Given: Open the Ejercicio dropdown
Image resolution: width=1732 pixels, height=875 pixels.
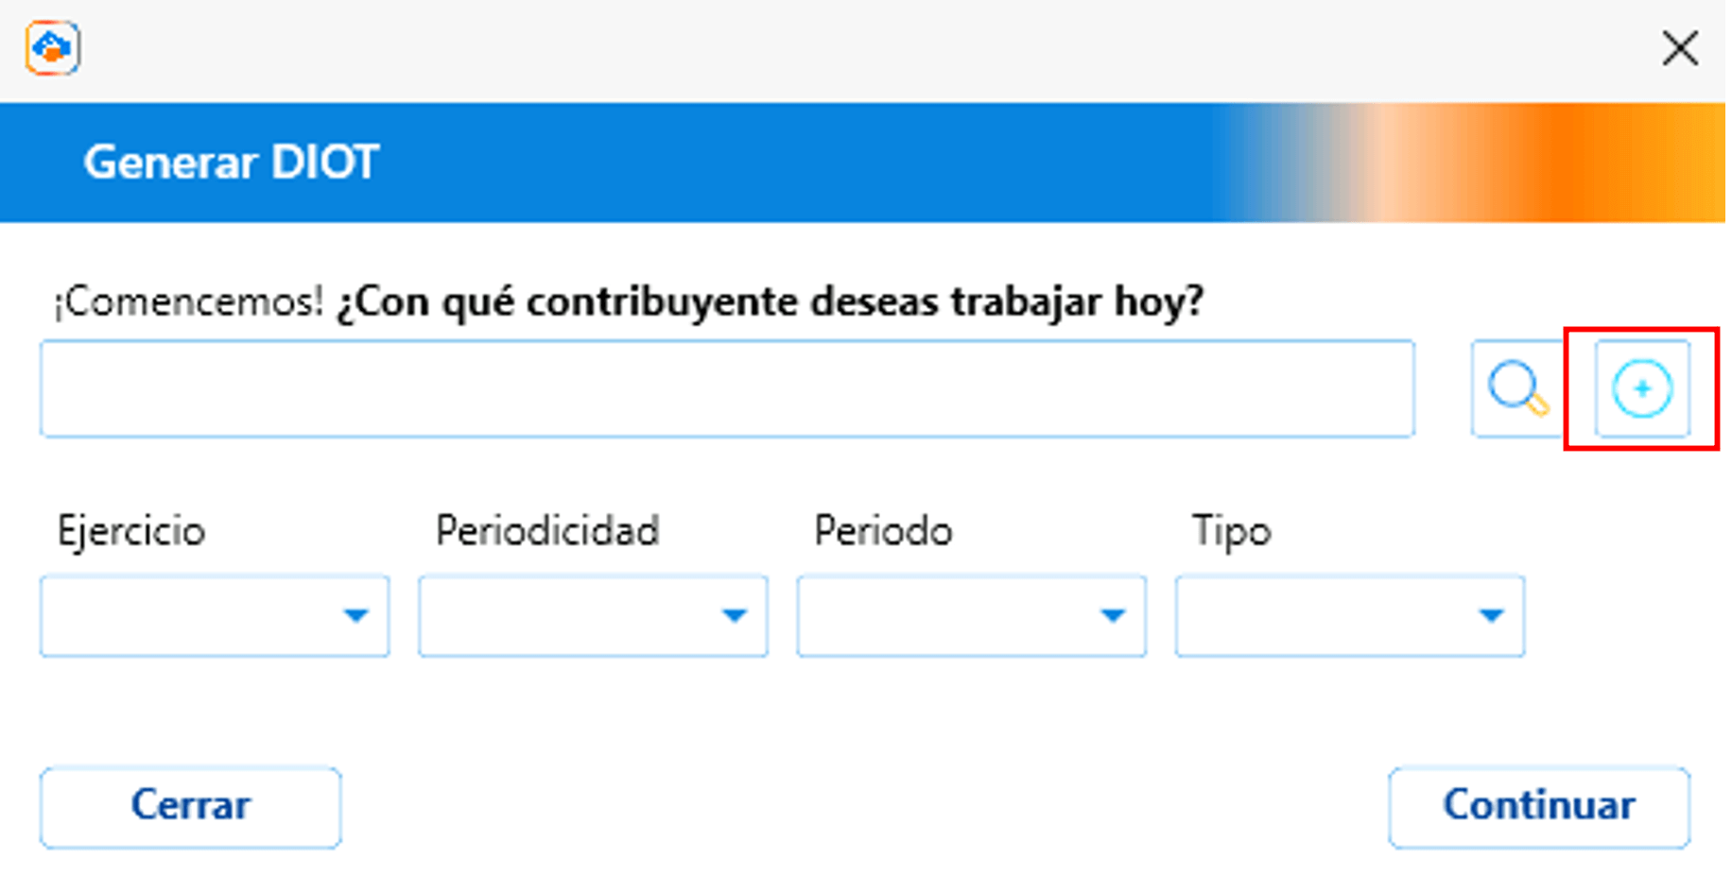Looking at the screenshot, I should tap(215, 615).
